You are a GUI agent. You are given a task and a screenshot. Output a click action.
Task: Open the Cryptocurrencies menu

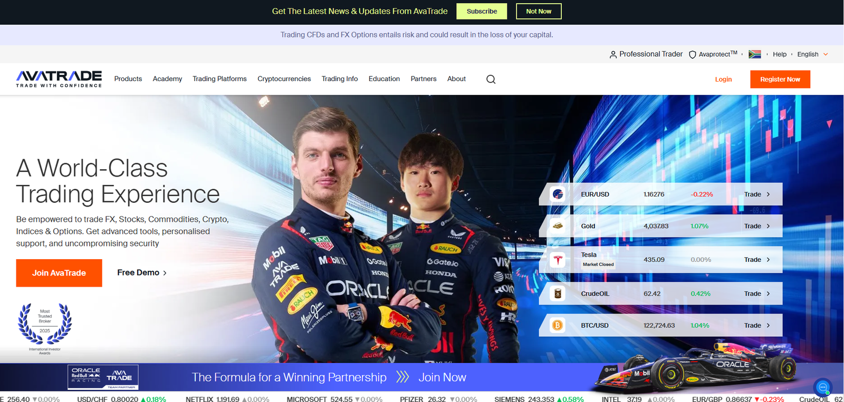tap(284, 79)
